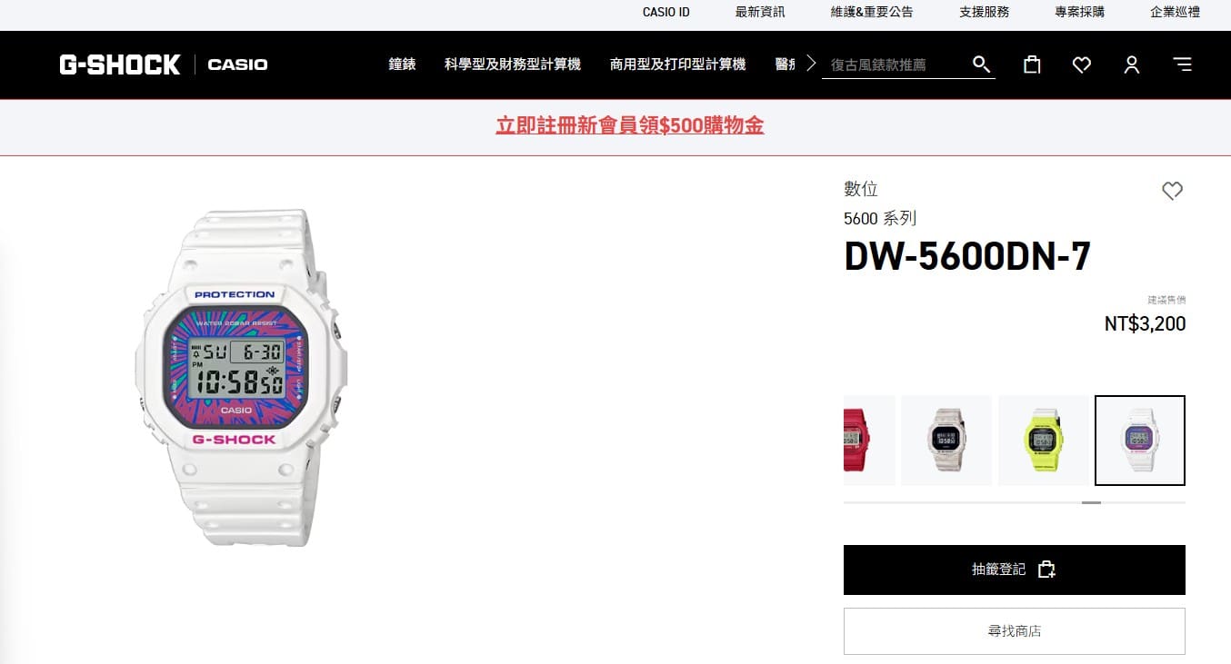The image size is (1231, 664).
Task: Click the 復古風錶款推薦 search field
Action: (x=896, y=64)
